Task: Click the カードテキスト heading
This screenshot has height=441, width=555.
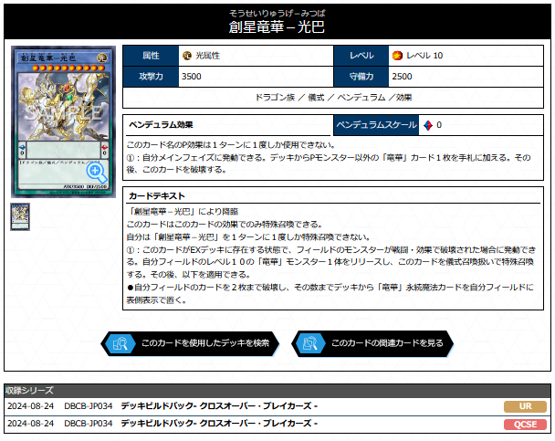Action: (x=157, y=196)
